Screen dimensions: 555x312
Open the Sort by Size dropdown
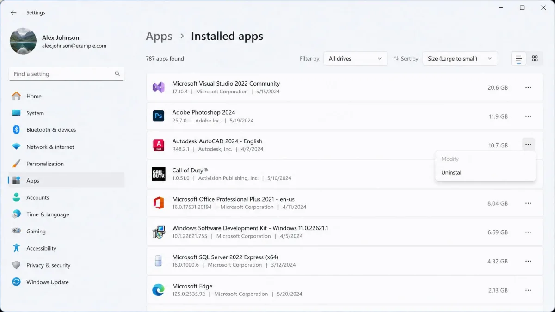point(460,59)
